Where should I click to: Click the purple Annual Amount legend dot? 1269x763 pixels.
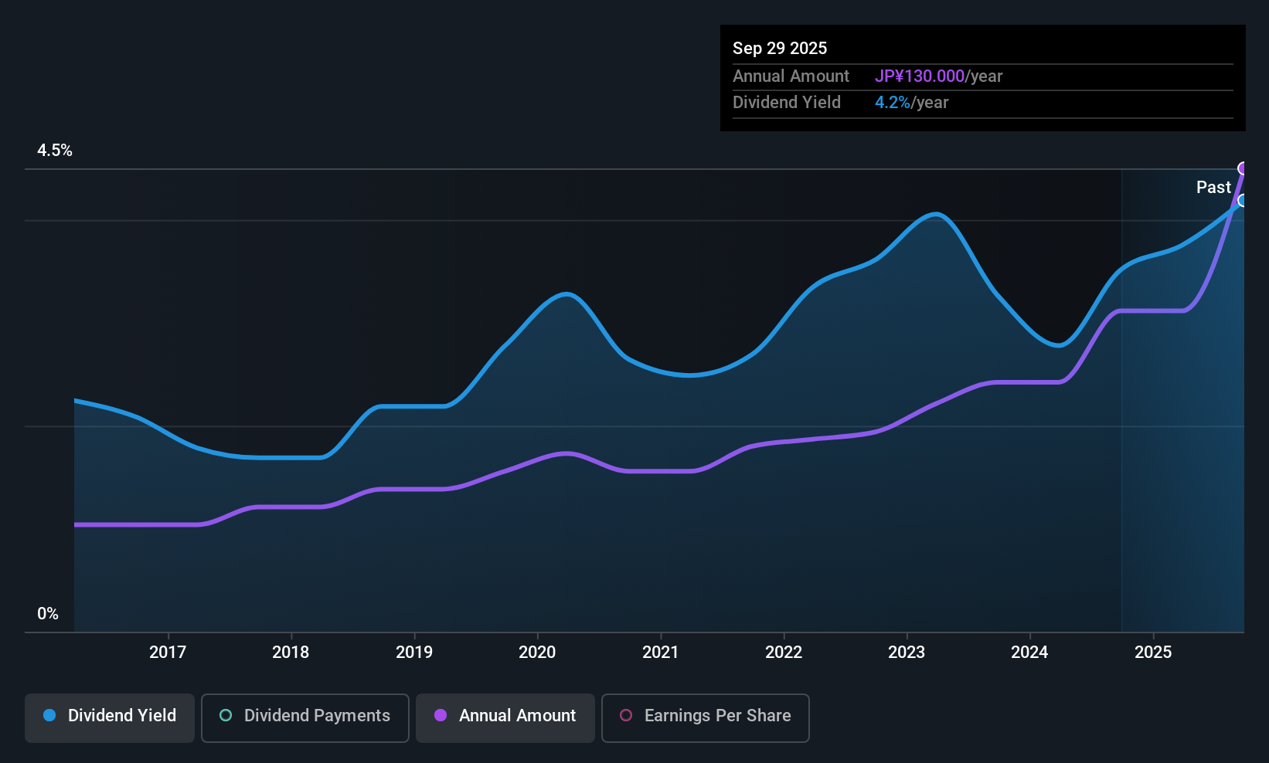click(x=440, y=716)
